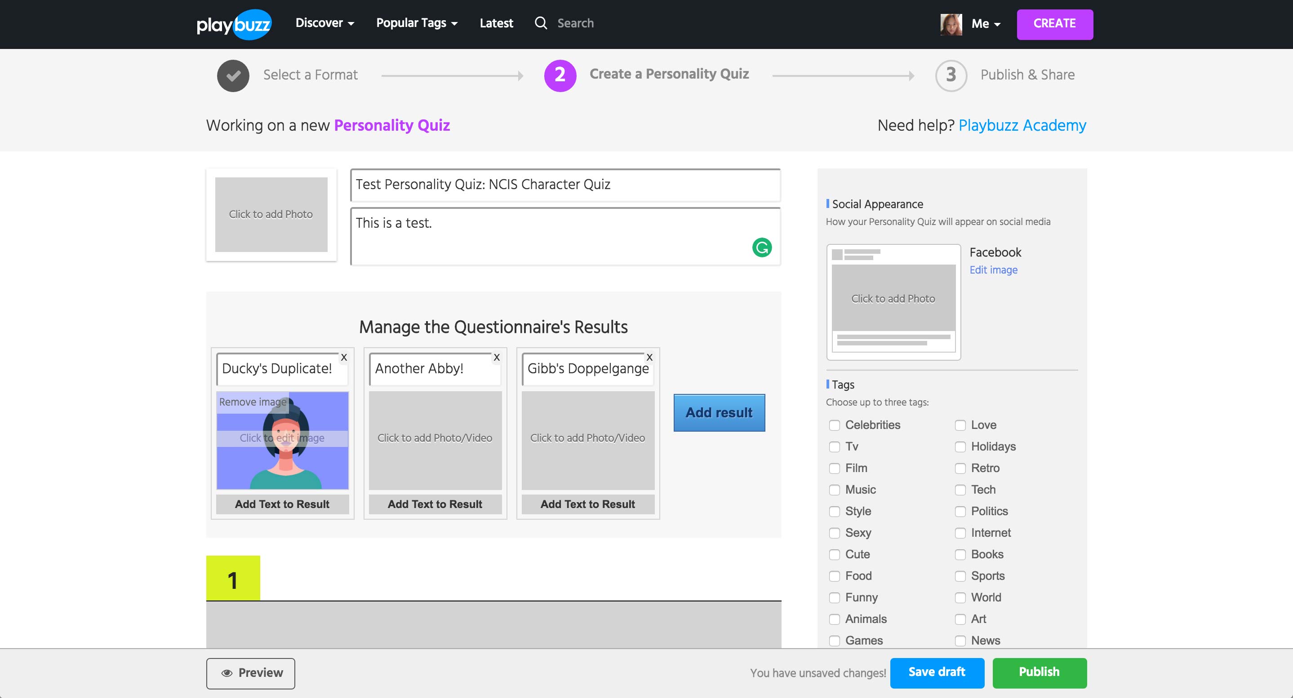Click the quiz title input field

[564, 185]
